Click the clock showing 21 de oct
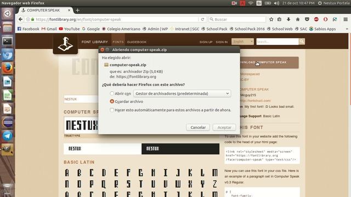Image resolution: width=351 pixels, height=197 pixels. point(298,3)
